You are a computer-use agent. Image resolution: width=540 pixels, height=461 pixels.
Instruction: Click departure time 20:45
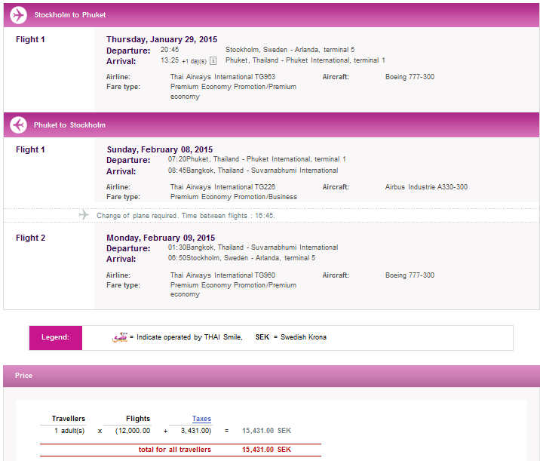[170, 50]
